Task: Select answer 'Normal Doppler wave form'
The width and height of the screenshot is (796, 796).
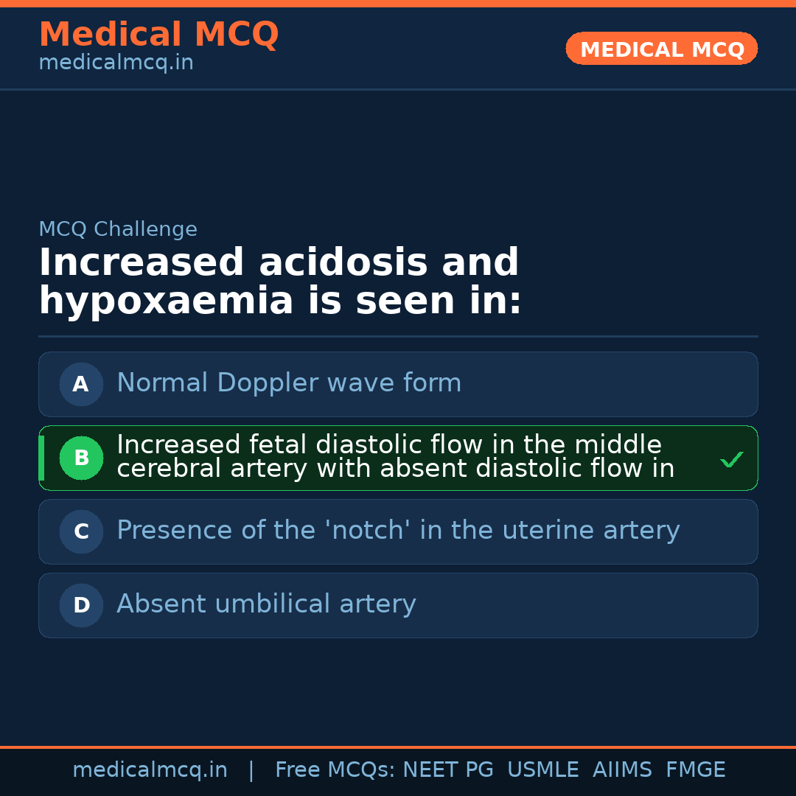Action: pyautogui.click(x=289, y=383)
